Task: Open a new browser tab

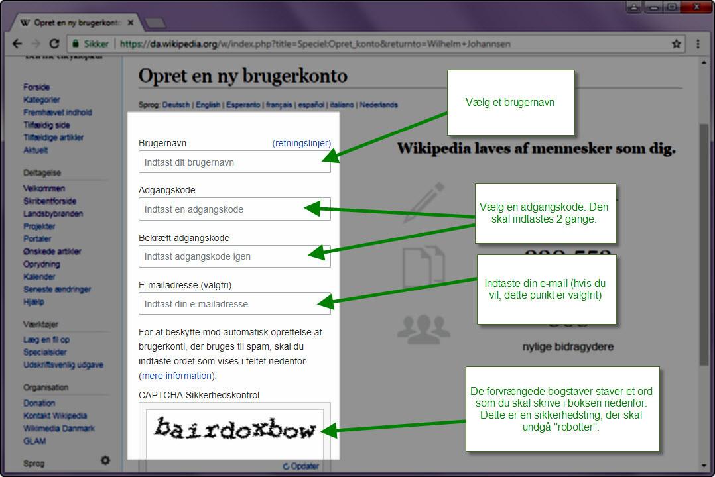Action: click(x=155, y=23)
